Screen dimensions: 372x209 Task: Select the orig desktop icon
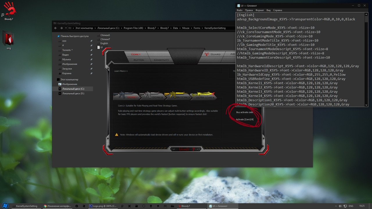point(9,40)
